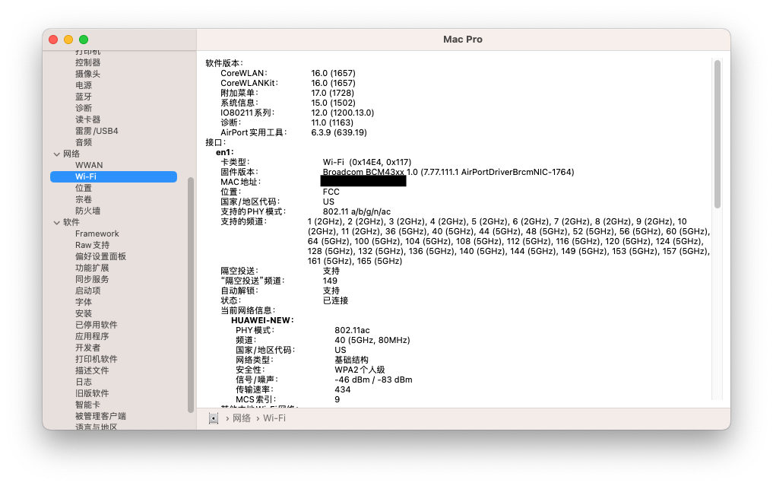Open 打印机软件 entry
The image size is (773, 486).
(x=96, y=359)
